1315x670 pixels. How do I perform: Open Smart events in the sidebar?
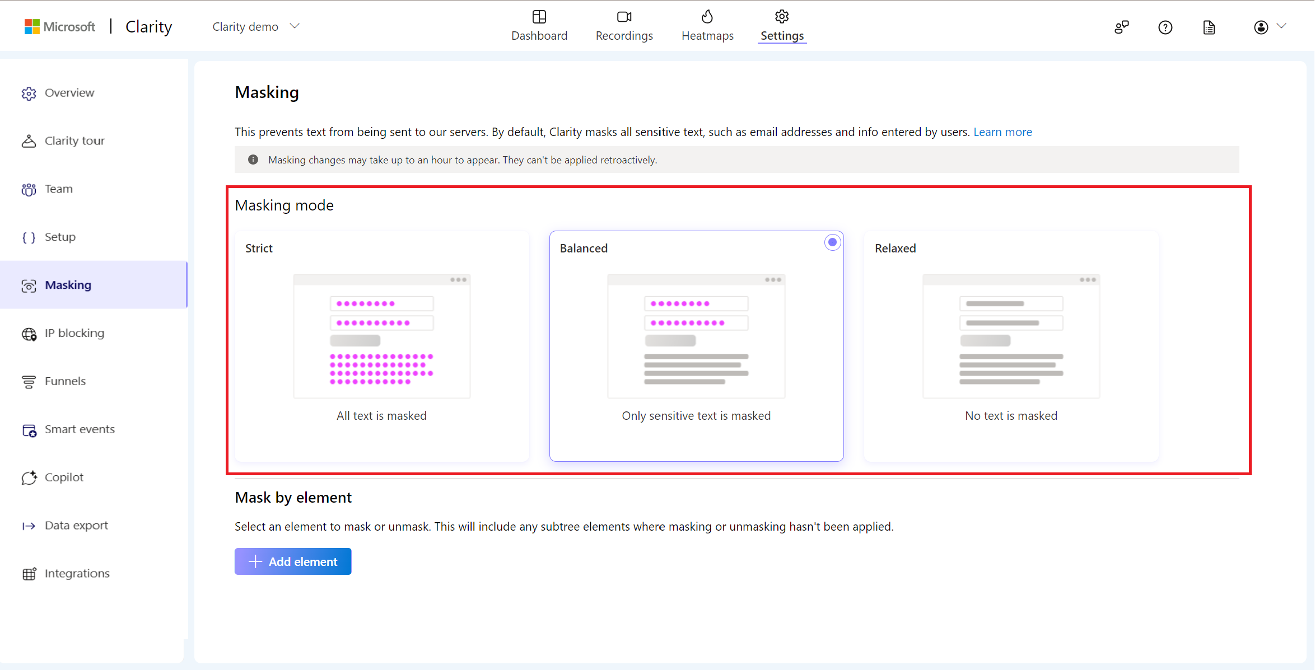pyautogui.click(x=94, y=430)
